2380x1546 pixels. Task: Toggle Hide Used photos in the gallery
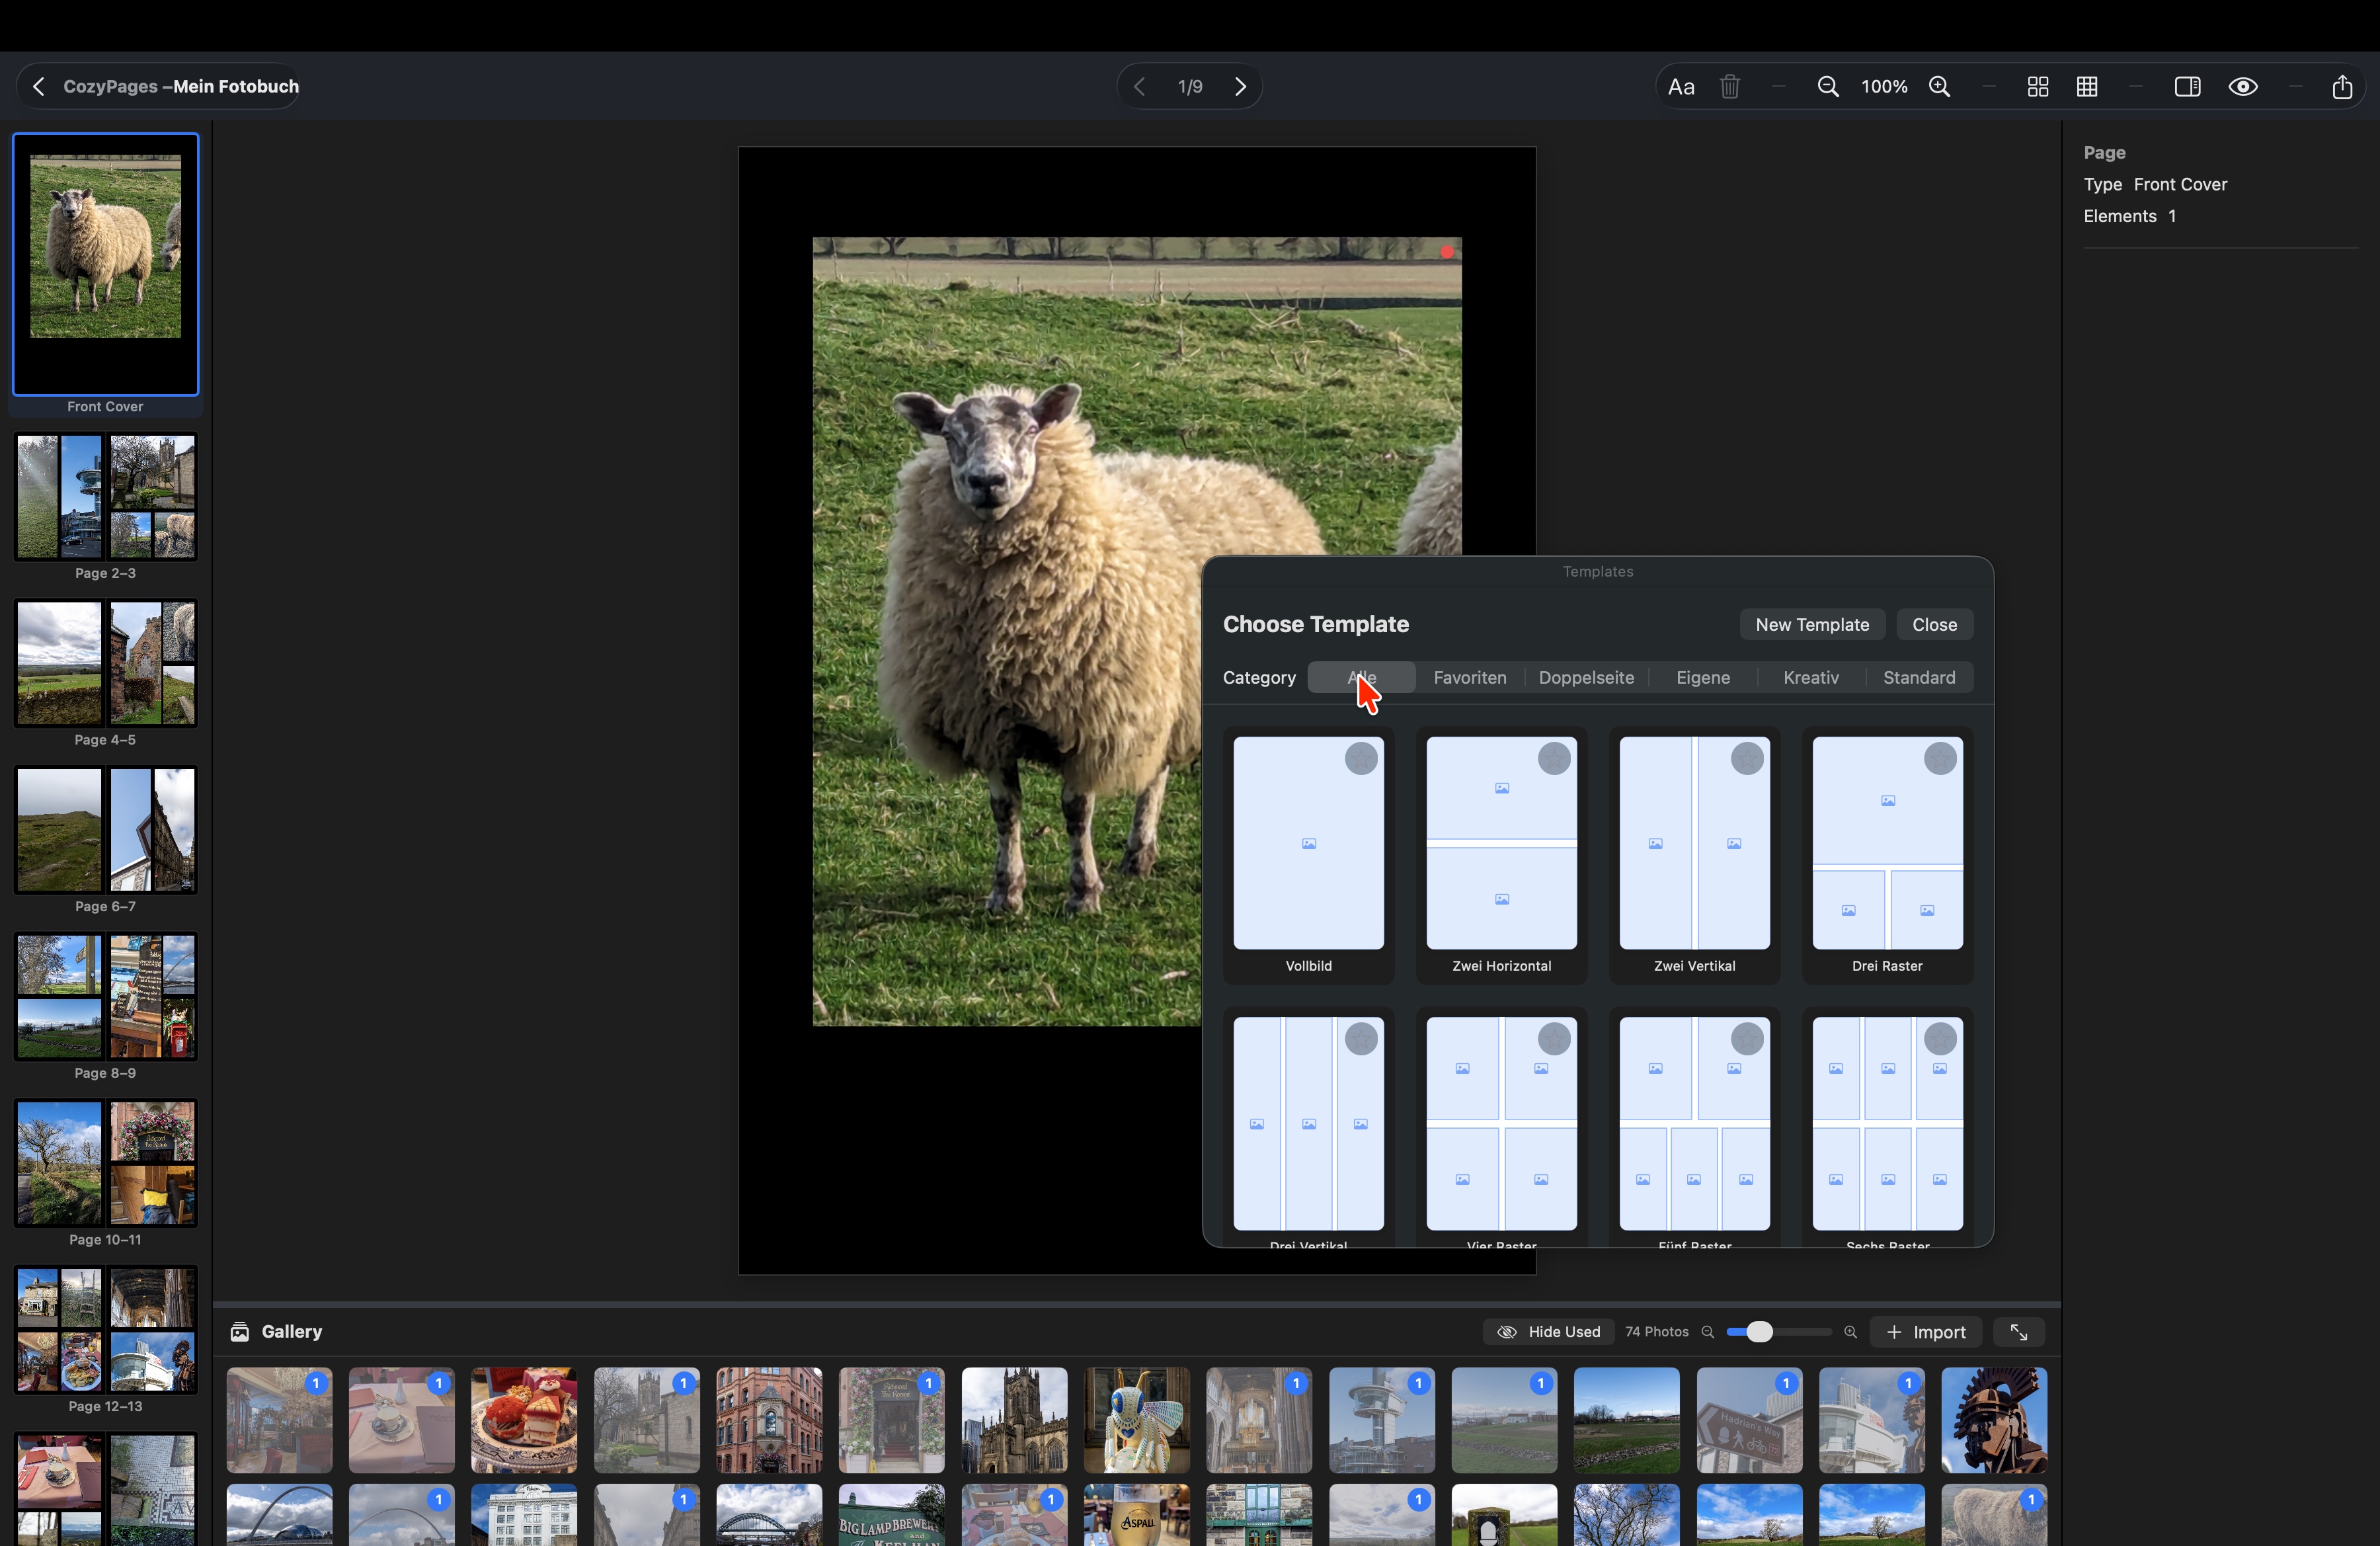(1548, 1332)
